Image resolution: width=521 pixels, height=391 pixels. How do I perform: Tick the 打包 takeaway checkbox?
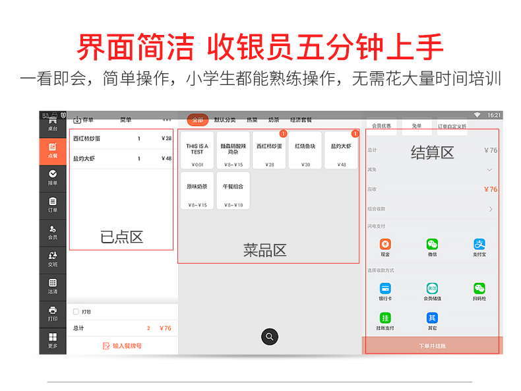coord(77,312)
